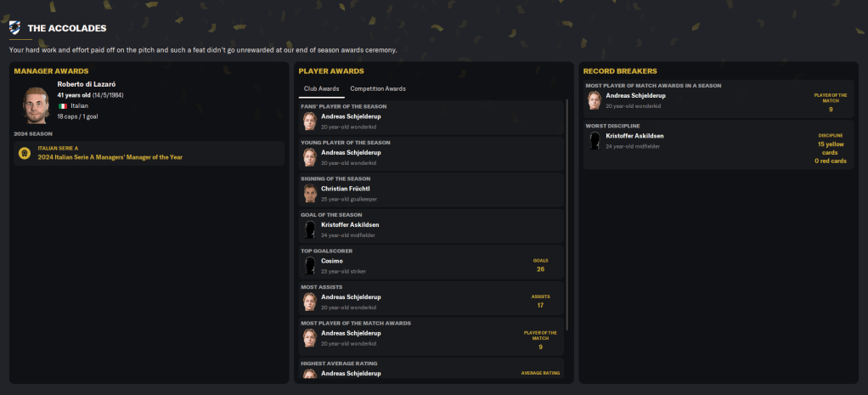Click Schjelderup's portrait in Young Player of the Season
868x395 pixels.
[x=309, y=157]
